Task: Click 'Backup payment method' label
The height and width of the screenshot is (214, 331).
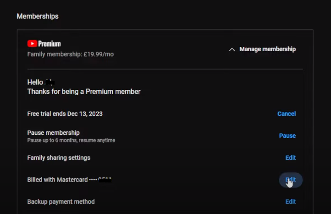Action: 61,202
